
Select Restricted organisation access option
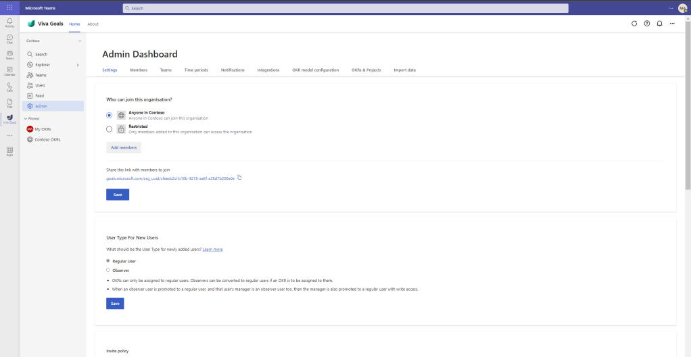coord(110,128)
